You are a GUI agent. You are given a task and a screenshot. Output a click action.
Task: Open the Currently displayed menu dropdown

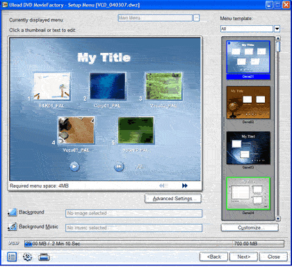196,18
